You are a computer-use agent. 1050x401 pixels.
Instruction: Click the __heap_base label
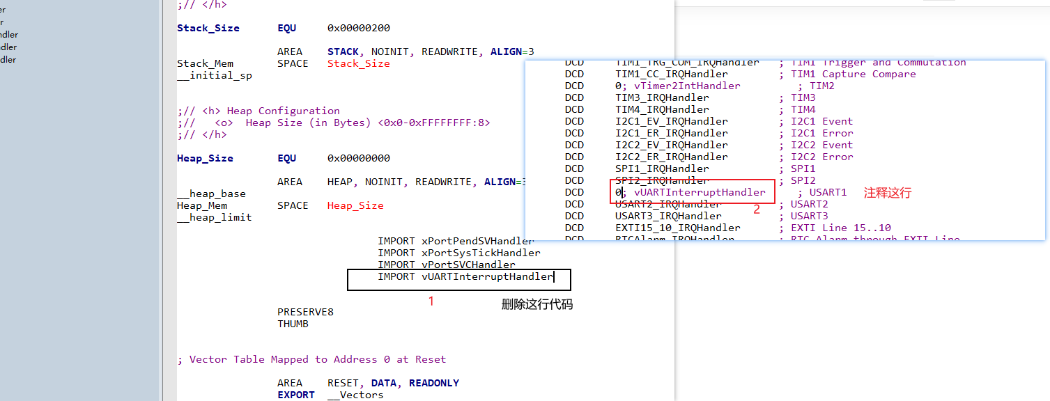tap(211, 194)
